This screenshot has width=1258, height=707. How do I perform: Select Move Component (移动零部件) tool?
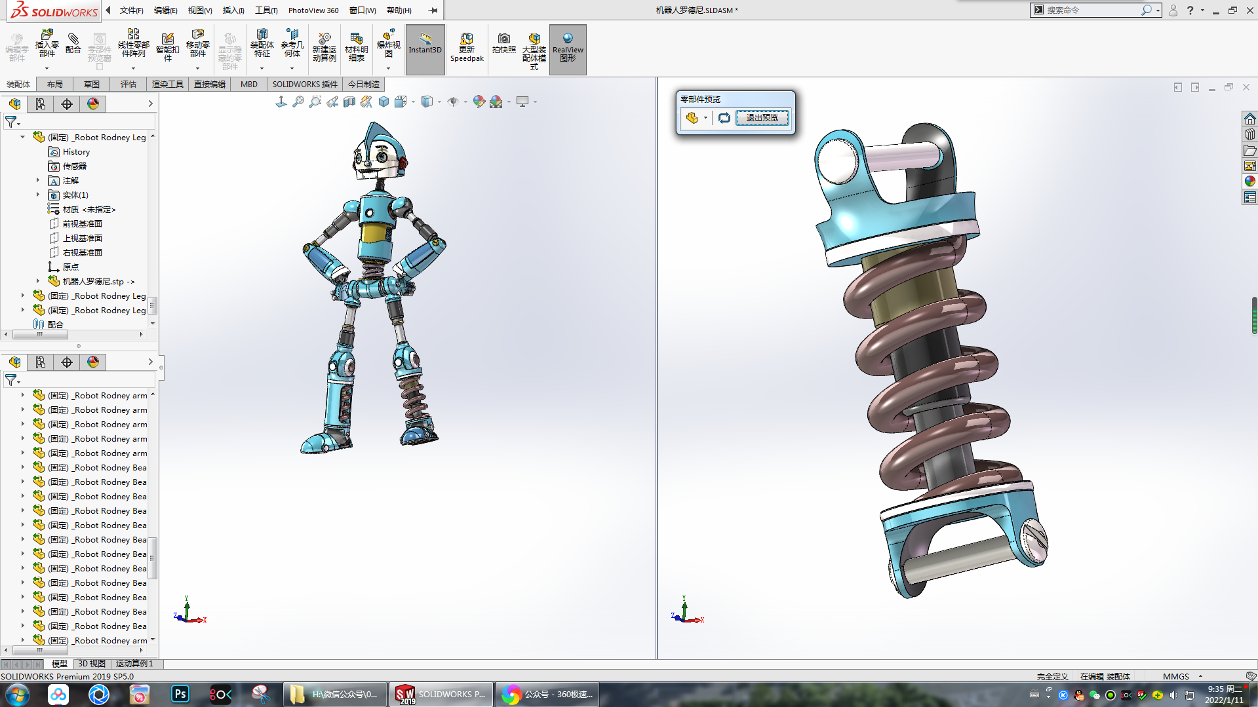click(197, 44)
